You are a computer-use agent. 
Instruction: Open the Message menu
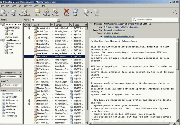(x=28, y=6)
